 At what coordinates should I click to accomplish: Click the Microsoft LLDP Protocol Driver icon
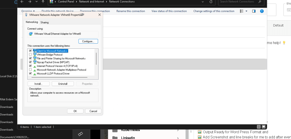pos(35,74)
